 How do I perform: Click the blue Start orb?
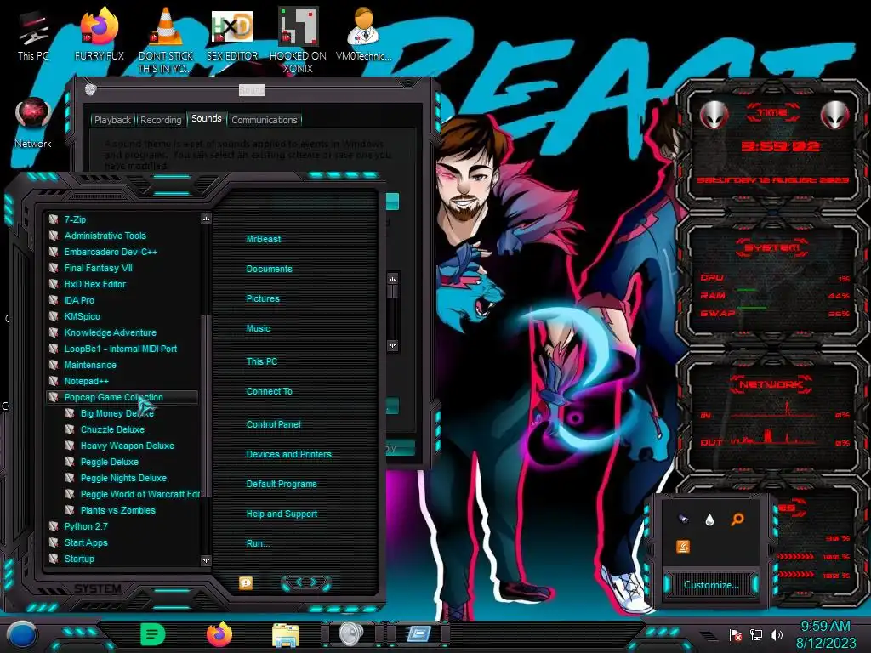22,634
